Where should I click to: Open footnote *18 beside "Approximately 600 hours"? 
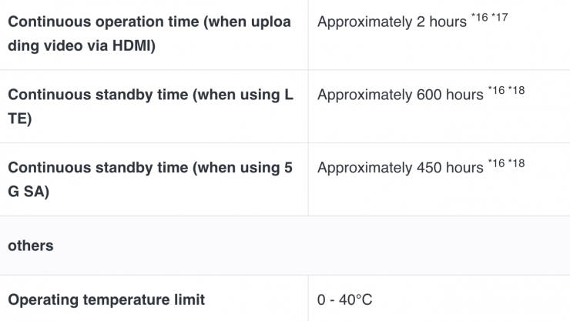pyautogui.click(x=516, y=91)
